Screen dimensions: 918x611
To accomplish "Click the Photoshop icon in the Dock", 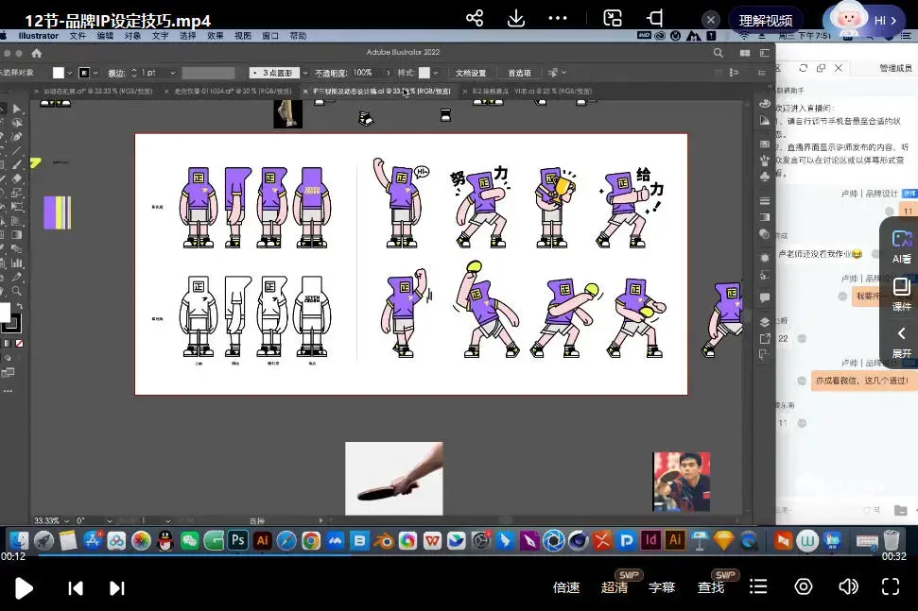I will click(238, 540).
